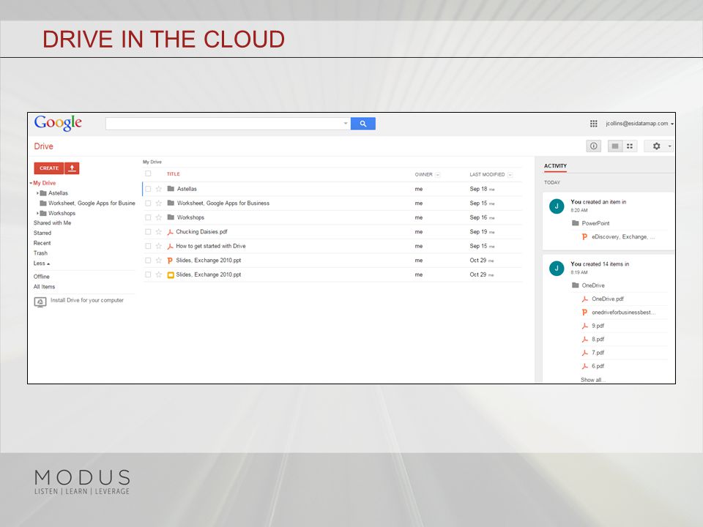
Task: Collapse sidebar list with Less
Action: pyautogui.click(x=42, y=263)
